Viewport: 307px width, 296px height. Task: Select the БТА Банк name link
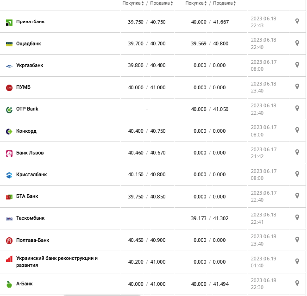27,196
